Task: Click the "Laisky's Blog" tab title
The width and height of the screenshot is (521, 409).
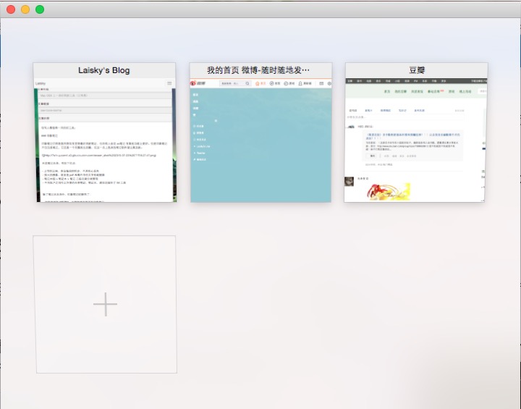Action: click(104, 70)
